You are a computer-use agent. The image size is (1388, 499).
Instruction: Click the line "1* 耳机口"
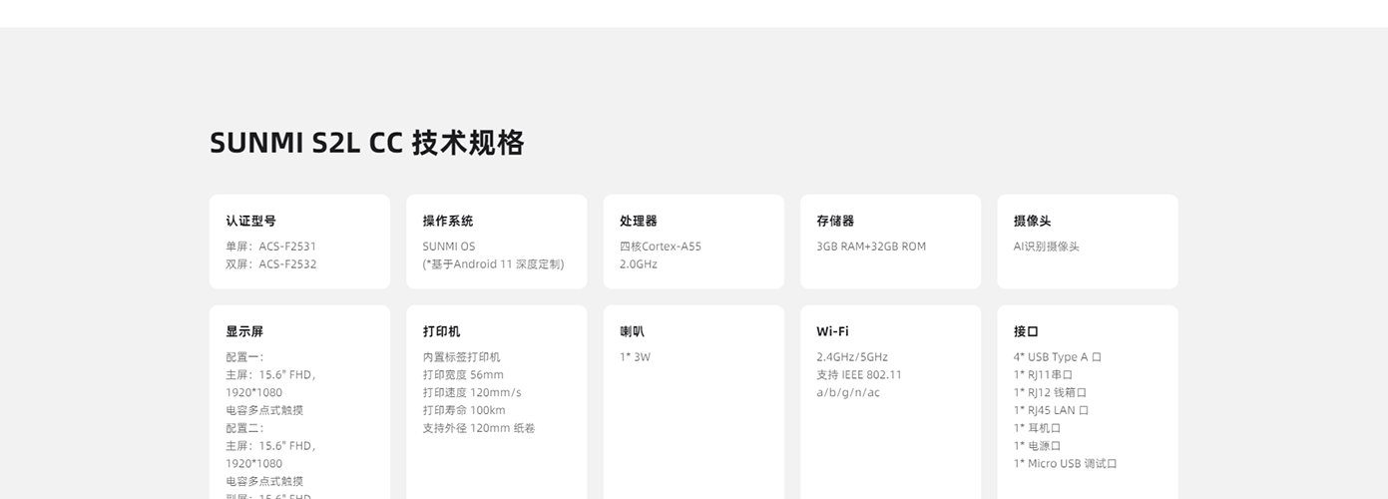(x=1038, y=428)
